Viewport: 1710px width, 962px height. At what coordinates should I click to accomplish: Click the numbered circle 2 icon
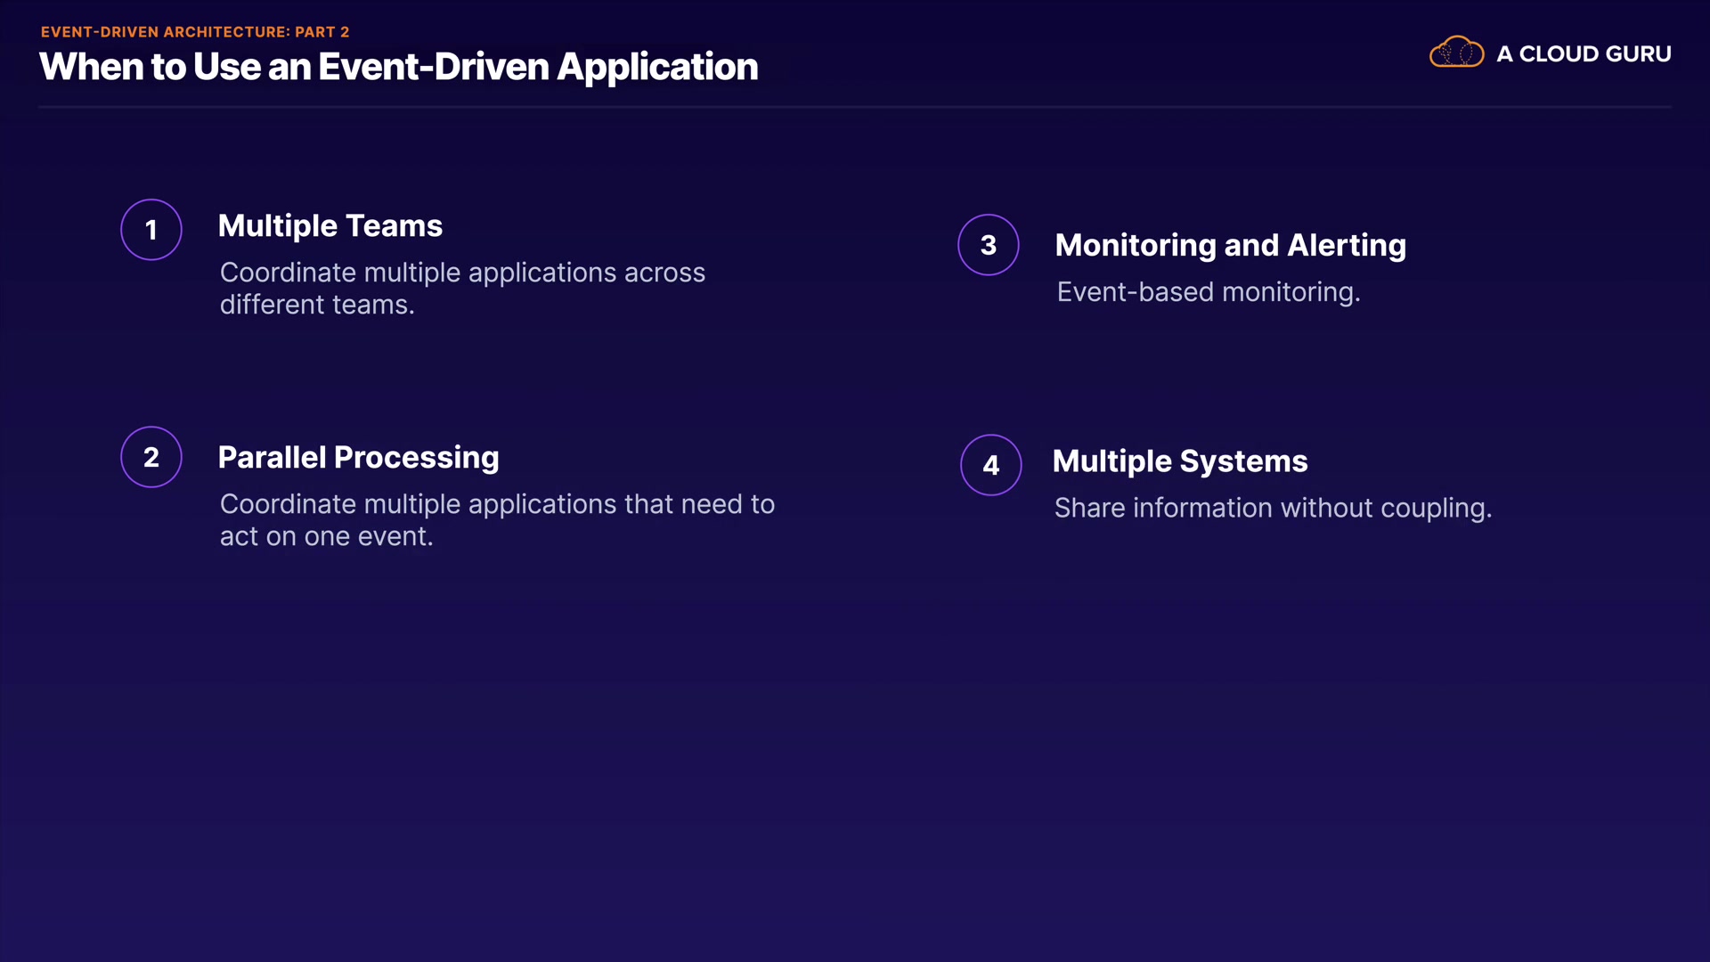click(x=151, y=457)
